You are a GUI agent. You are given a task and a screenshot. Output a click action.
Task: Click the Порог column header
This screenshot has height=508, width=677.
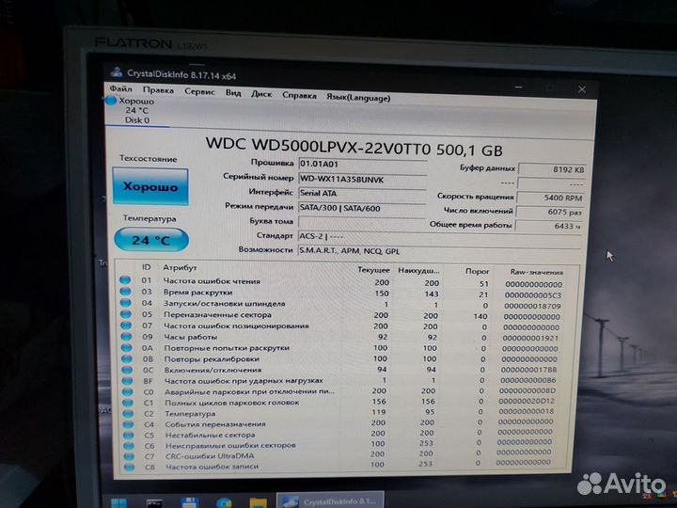tap(477, 271)
